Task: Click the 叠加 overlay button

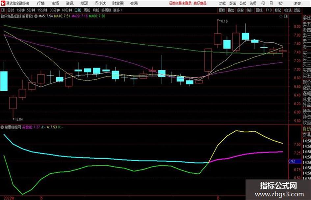Action: point(231,10)
